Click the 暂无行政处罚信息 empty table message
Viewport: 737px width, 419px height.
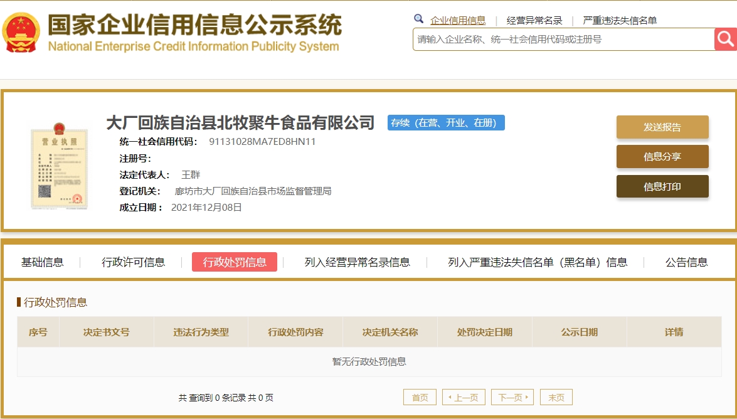[369, 362]
